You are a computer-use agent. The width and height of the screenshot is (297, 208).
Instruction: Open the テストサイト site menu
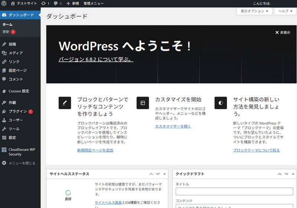click(24, 3)
